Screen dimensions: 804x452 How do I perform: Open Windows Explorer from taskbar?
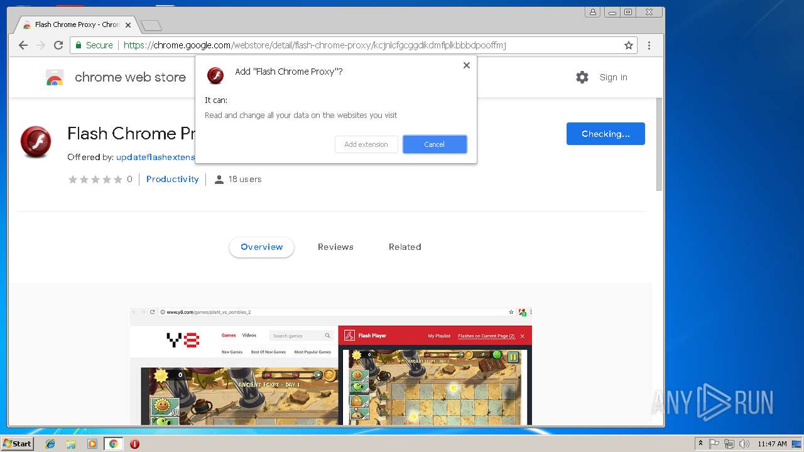71,444
